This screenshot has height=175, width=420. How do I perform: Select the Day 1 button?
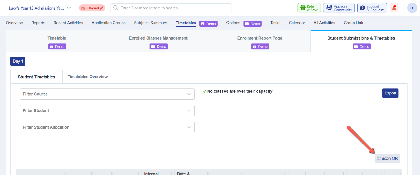(18, 61)
